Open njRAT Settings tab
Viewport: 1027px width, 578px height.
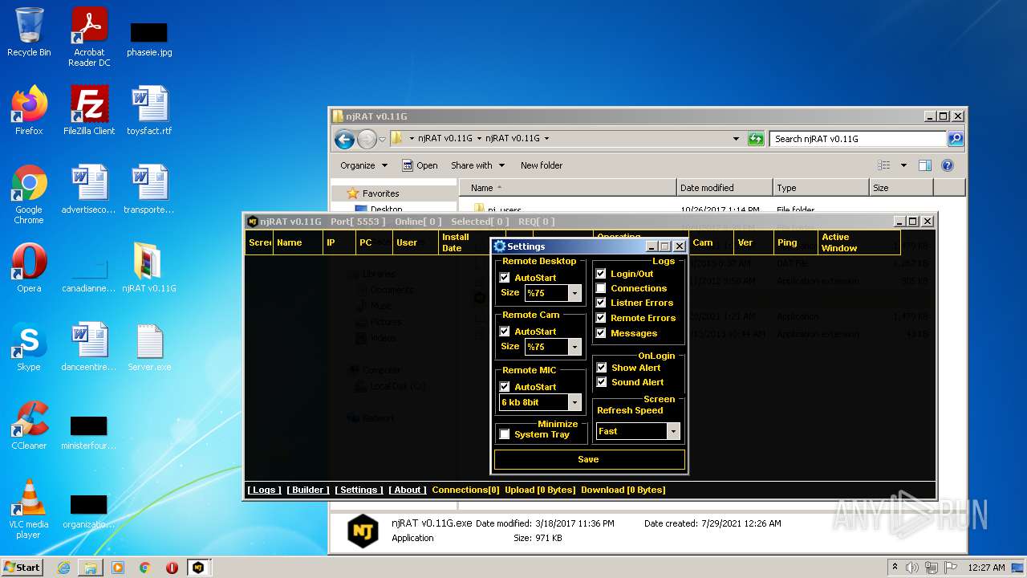pos(359,490)
